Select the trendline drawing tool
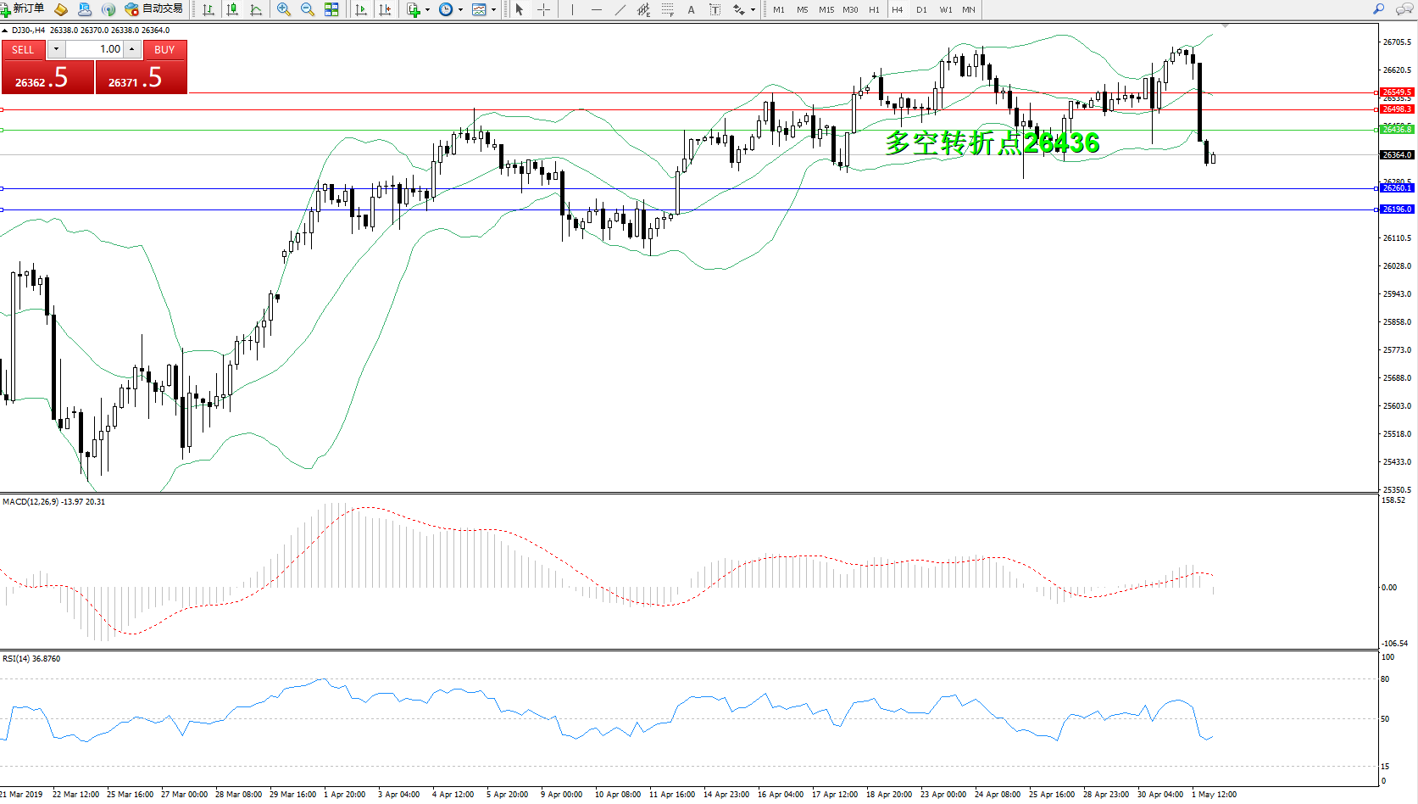This screenshot has height=804, width=1418. pos(620,9)
